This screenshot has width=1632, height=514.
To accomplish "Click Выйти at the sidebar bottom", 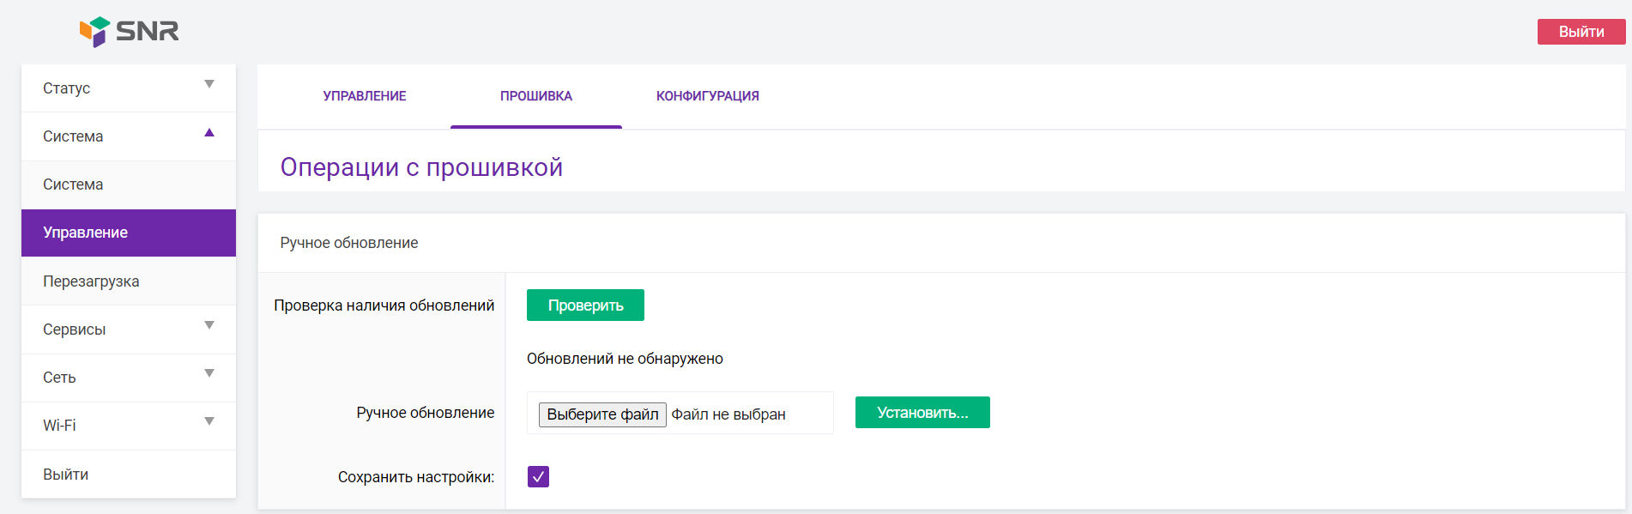I will click(x=66, y=475).
